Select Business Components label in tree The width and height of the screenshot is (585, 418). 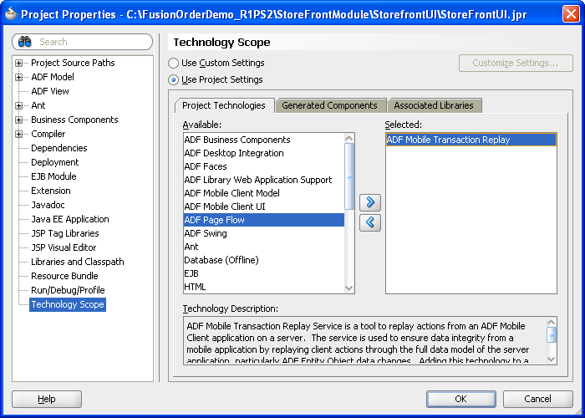pyautogui.click(x=74, y=120)
